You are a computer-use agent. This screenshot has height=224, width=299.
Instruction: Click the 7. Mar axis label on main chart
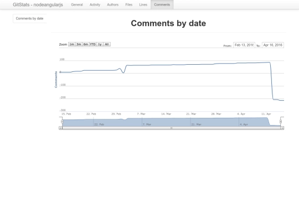click(x=141, y=114)
